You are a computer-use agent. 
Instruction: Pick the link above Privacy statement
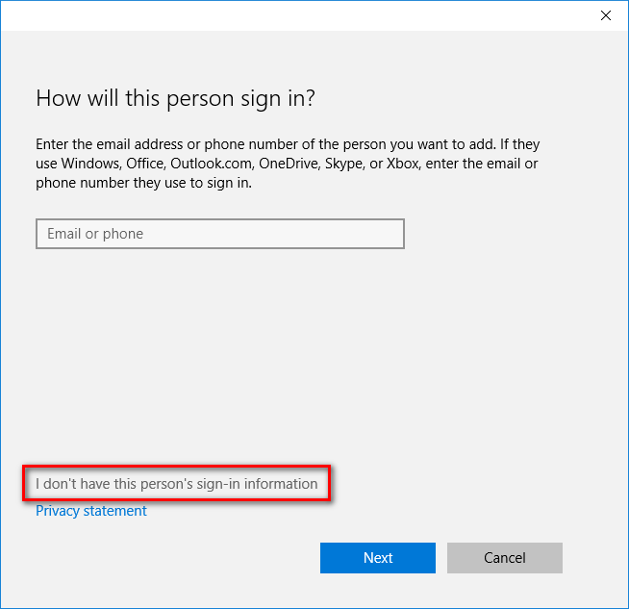click(177, 484)
